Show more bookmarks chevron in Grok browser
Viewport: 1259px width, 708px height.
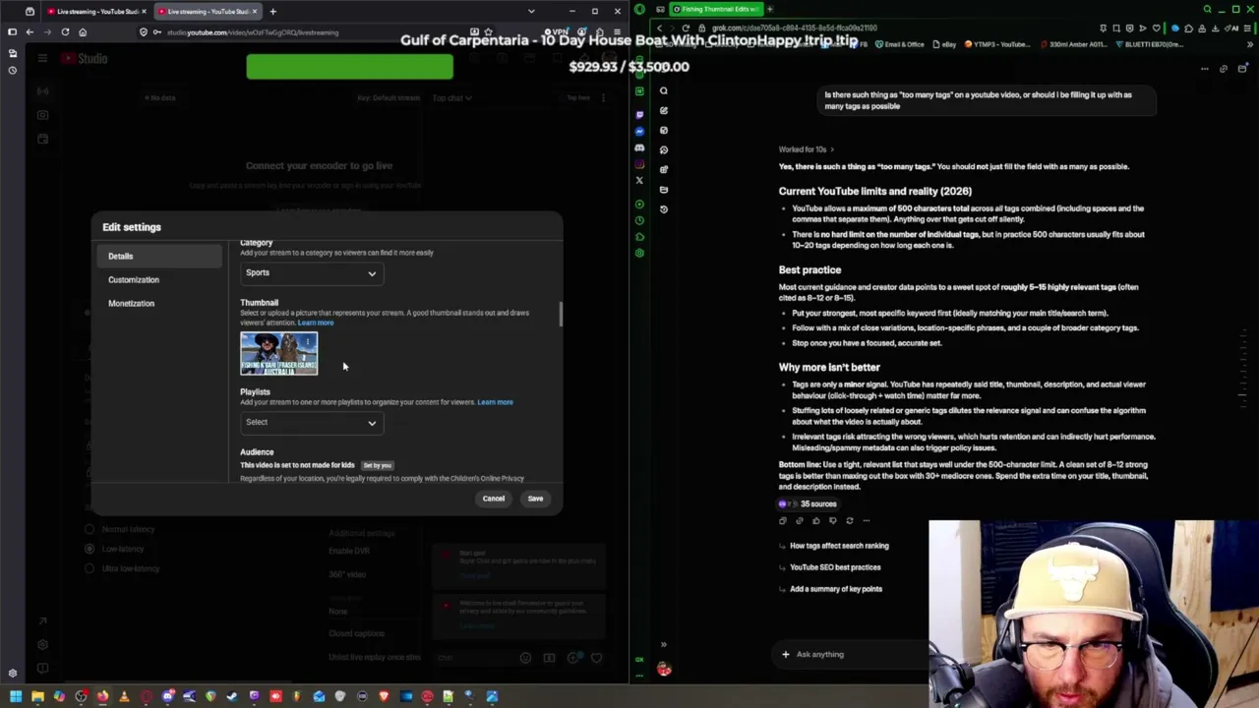click(x=1251, y=44)
